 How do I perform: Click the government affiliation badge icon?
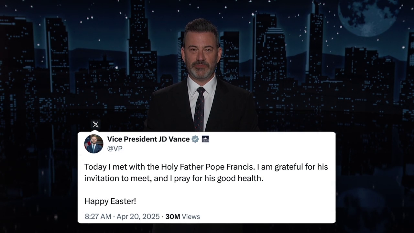[x=205, y=139]
